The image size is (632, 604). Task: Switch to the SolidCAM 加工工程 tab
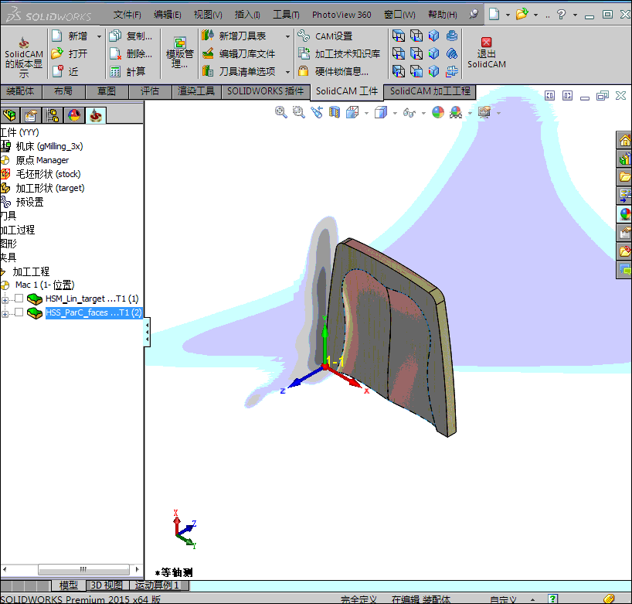tap(430, 91)
